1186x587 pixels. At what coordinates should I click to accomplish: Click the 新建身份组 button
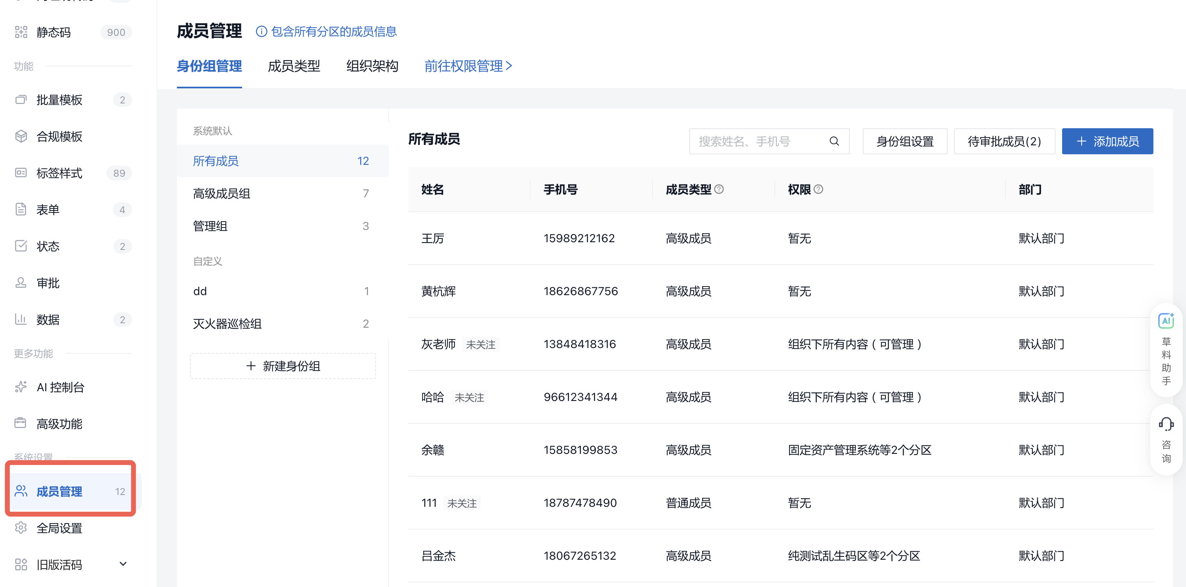pos(283,366)
